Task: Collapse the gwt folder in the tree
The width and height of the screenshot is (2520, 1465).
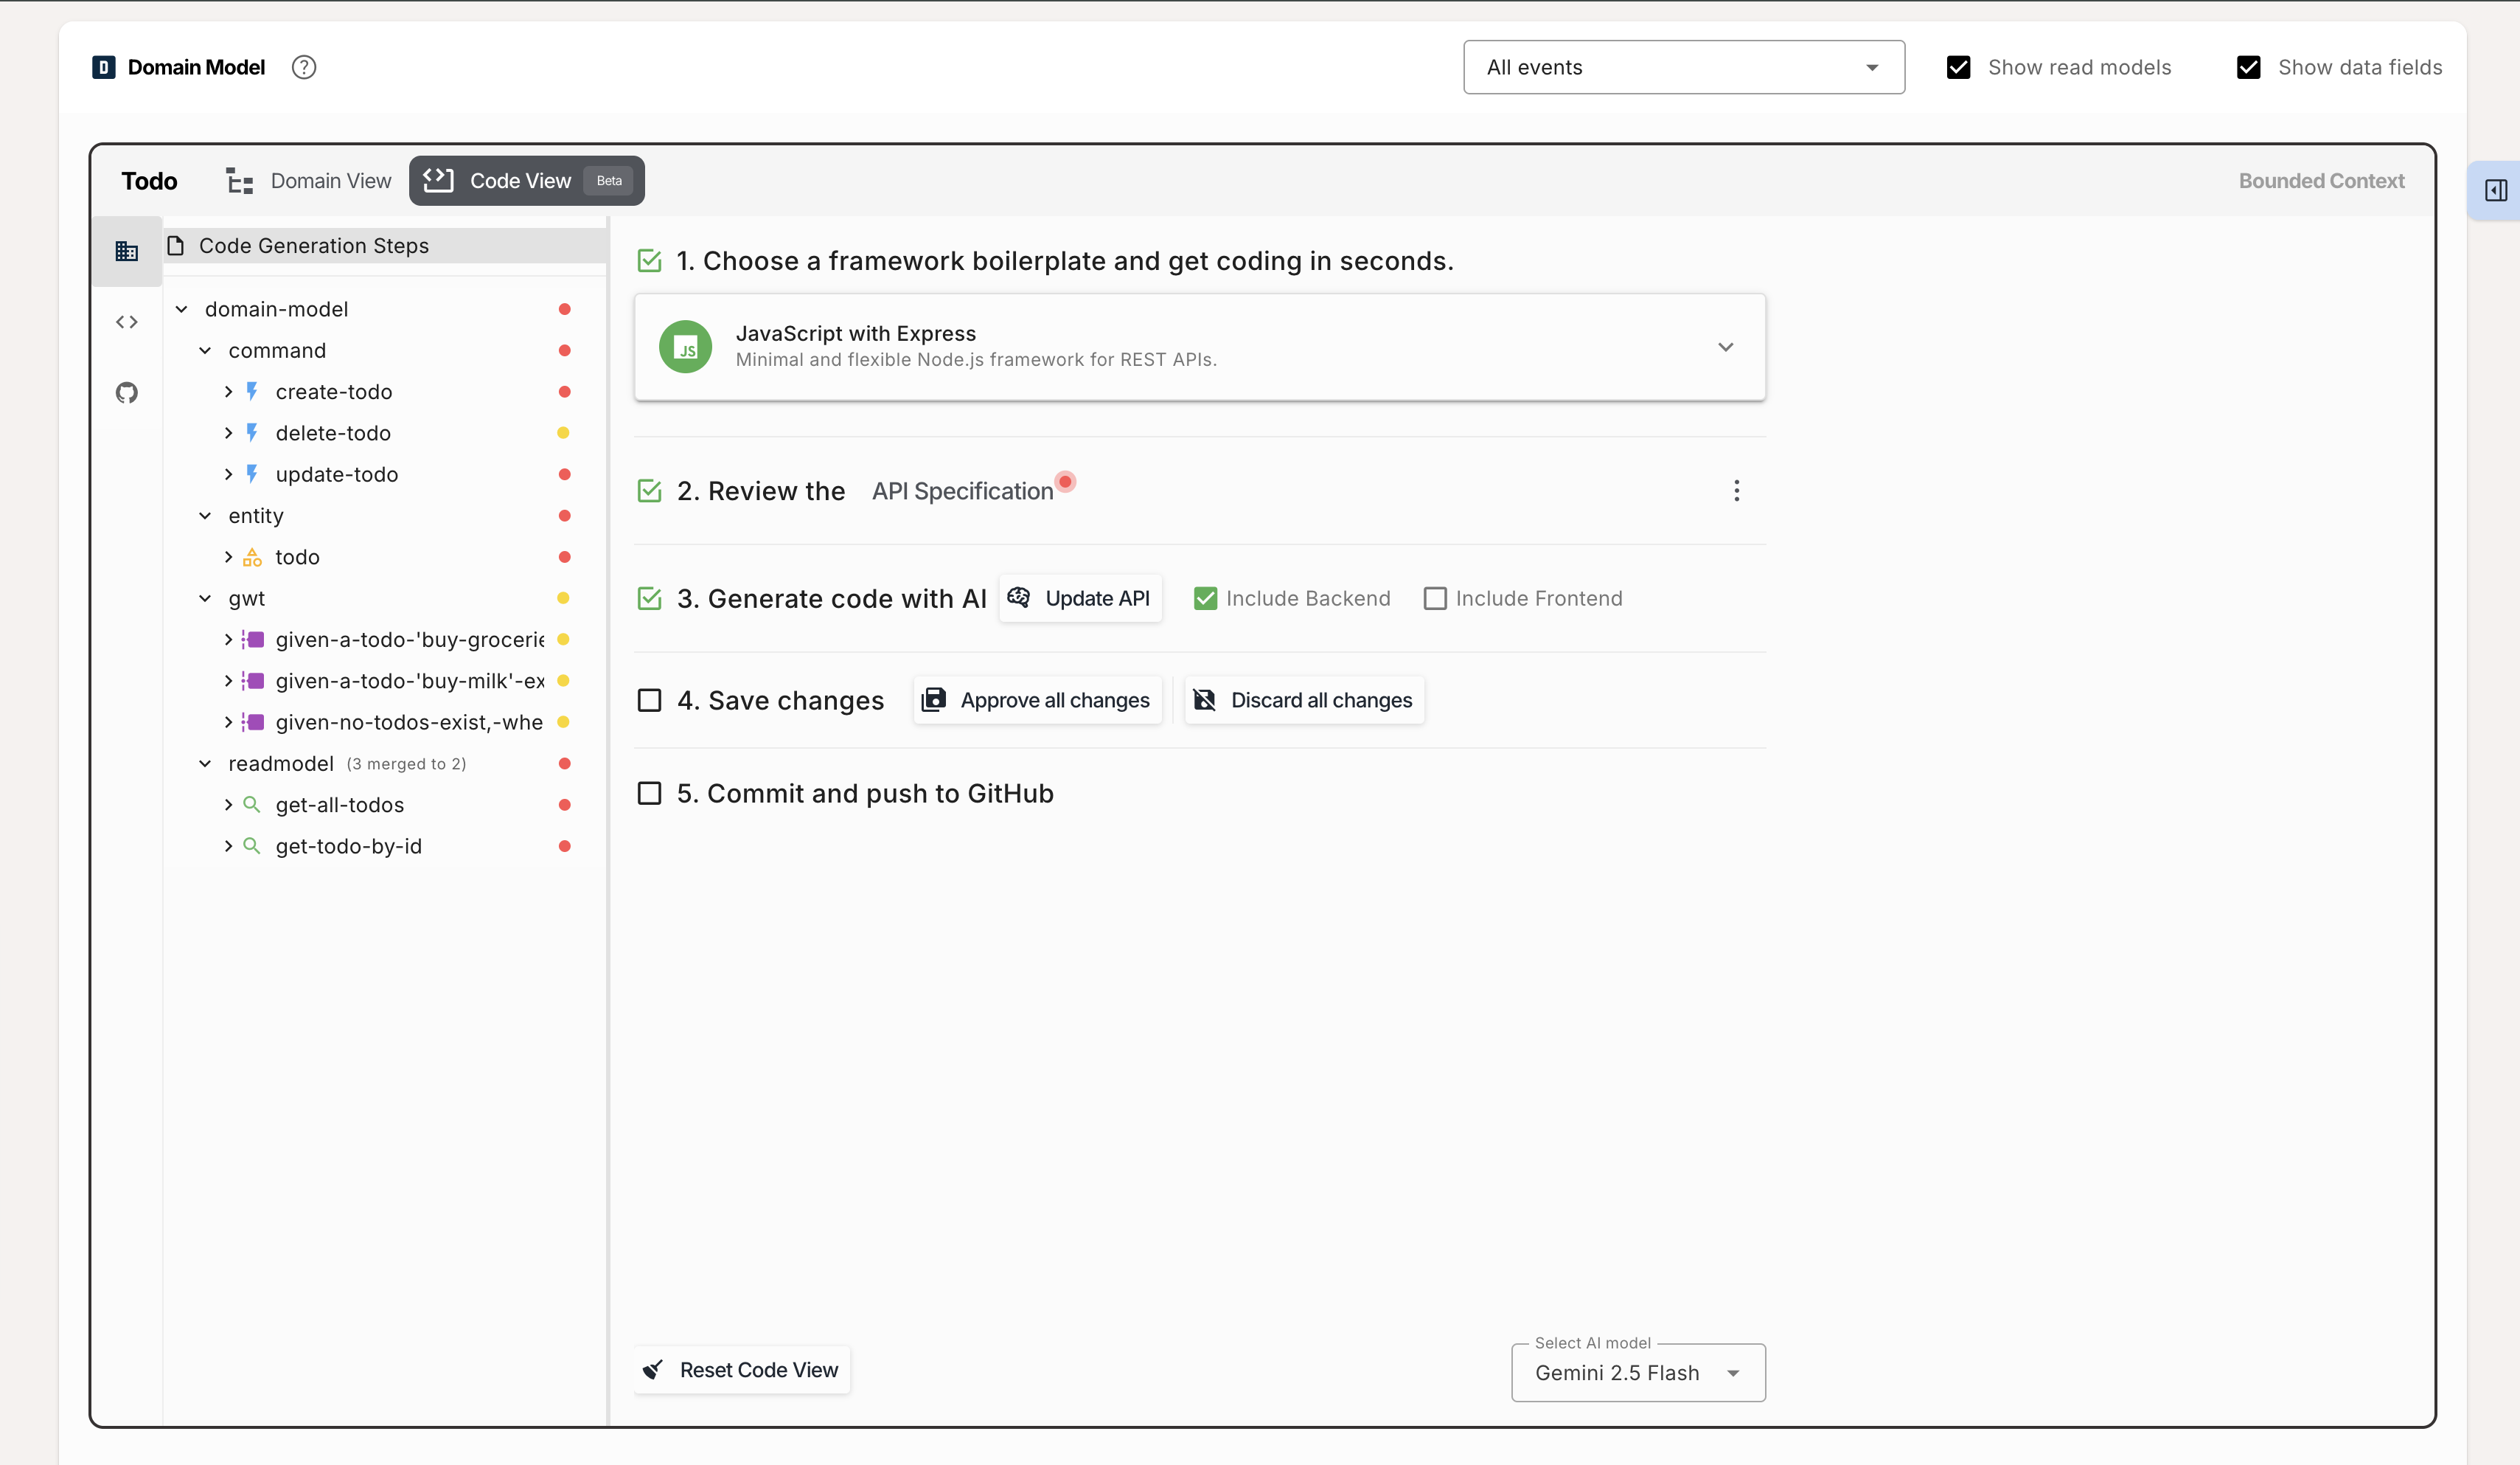Action: tap(205, 598)
